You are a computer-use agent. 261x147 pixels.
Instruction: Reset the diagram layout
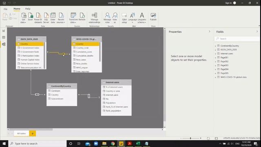coord(208,138)
